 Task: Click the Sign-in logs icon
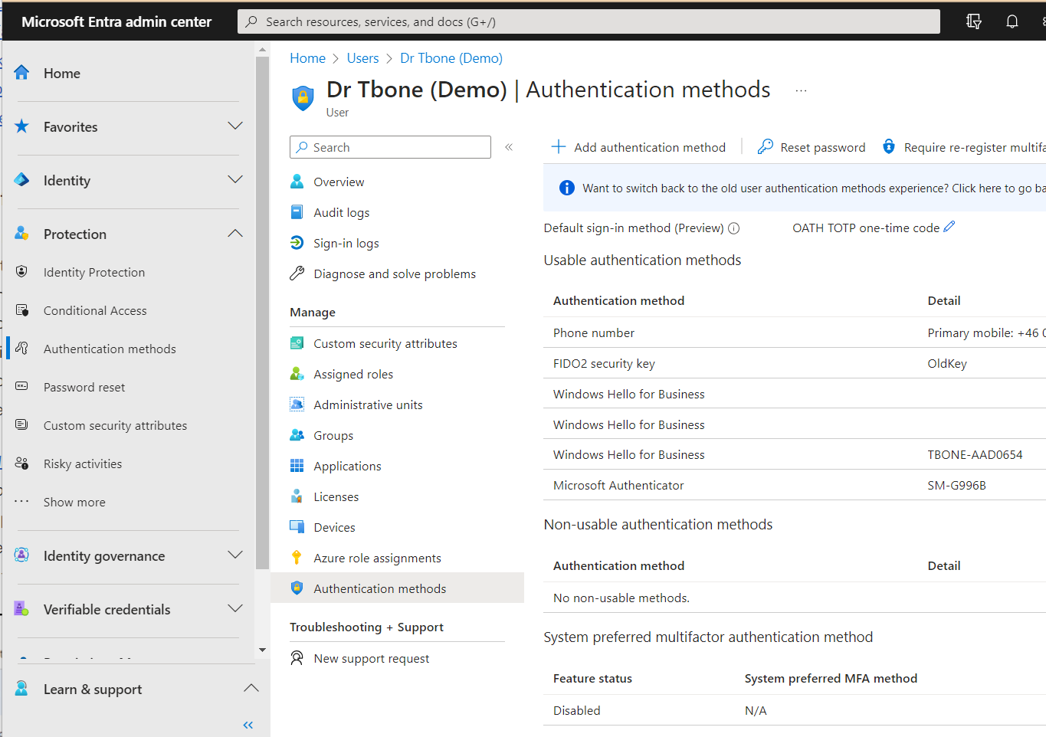tap(297, 242)
